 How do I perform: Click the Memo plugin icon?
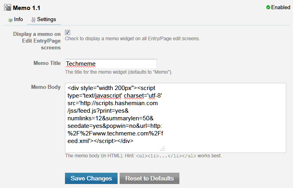(7, 8)
